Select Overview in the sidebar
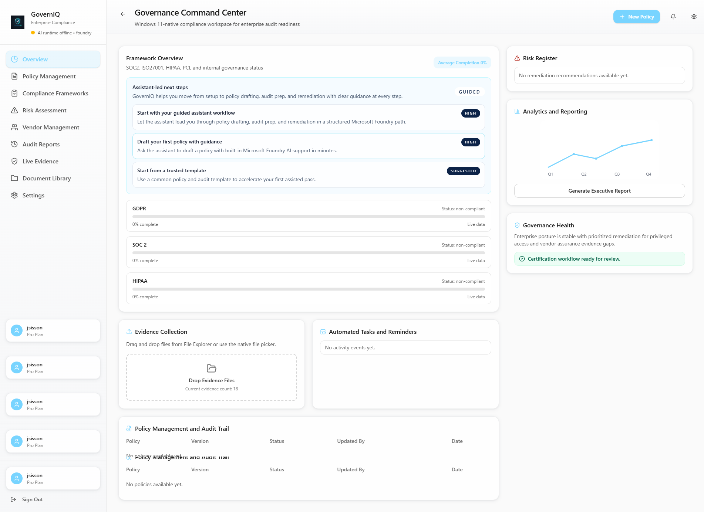 [x=53, y=59]
